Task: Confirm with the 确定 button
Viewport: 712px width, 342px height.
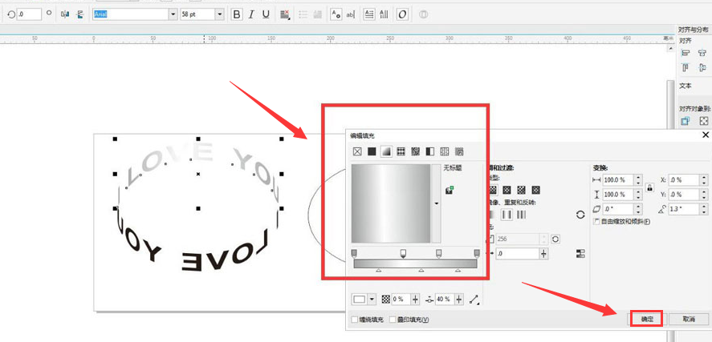Action: coord(647,319)
